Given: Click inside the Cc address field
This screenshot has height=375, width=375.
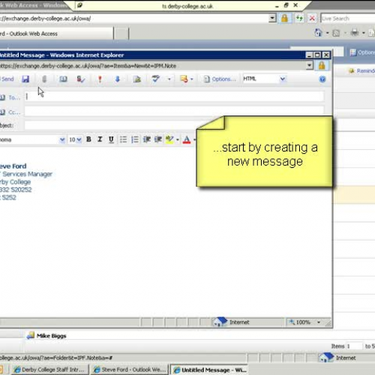Looking at the screenshot, I should (174, 111).
